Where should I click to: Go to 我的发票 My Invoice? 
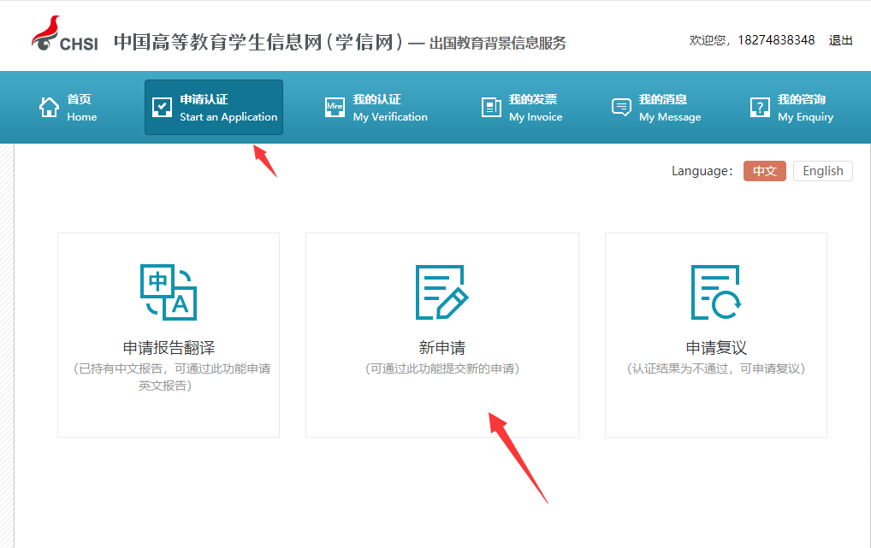[535, 108]
